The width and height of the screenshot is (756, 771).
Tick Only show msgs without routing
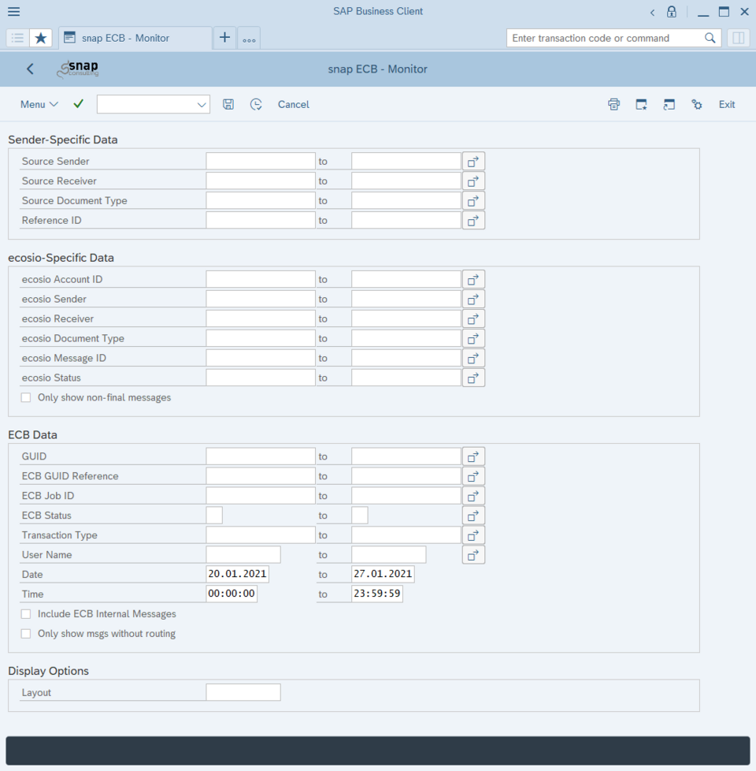(26, 633)
